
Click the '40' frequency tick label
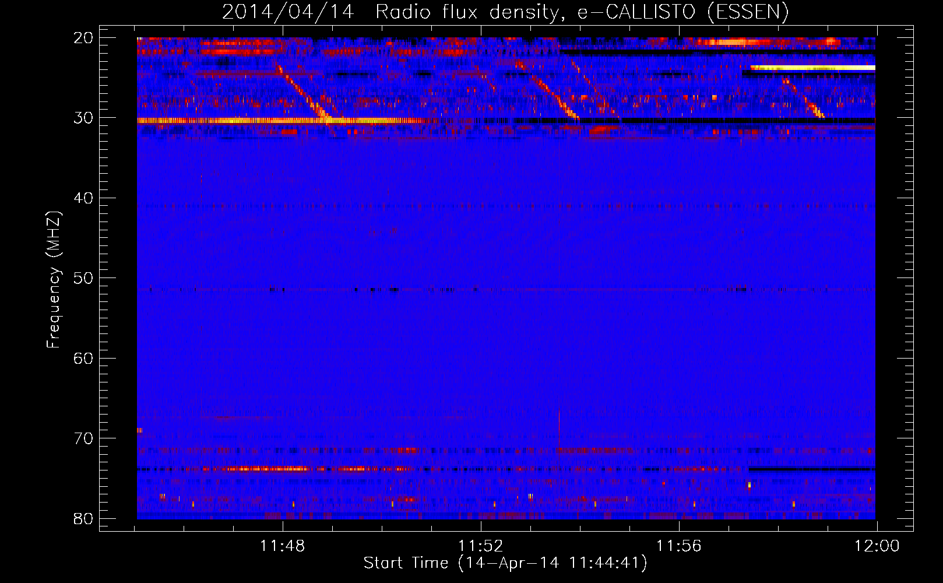click(x=83, y=198)
